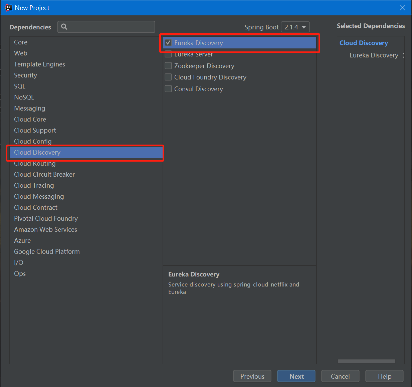Cancel the New Project wizard
The image size is (412, 387).
coord(340,376)
